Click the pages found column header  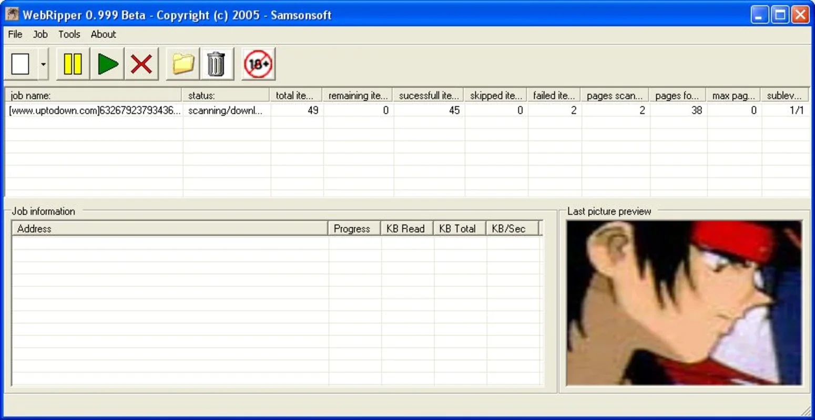coord(678,95)
